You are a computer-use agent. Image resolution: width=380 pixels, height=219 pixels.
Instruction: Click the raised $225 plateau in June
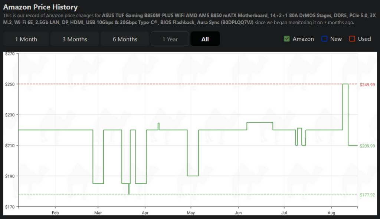(260, 122)
